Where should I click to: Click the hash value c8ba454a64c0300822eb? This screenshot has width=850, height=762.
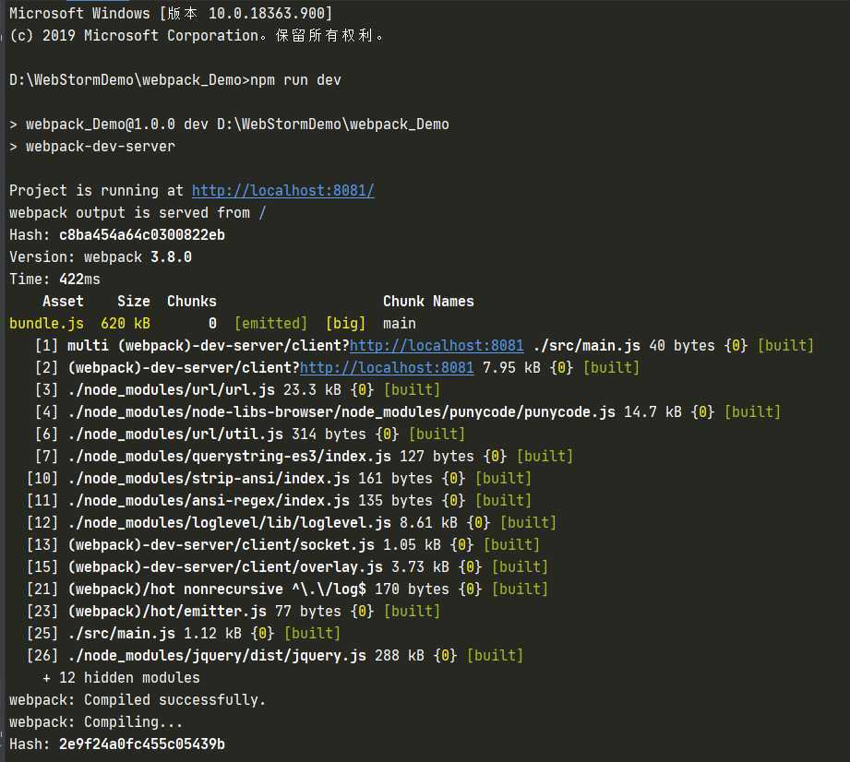click(141, 235)
